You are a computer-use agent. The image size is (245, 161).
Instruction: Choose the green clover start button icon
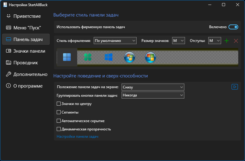pyautogui.click(x=88, y=57)
